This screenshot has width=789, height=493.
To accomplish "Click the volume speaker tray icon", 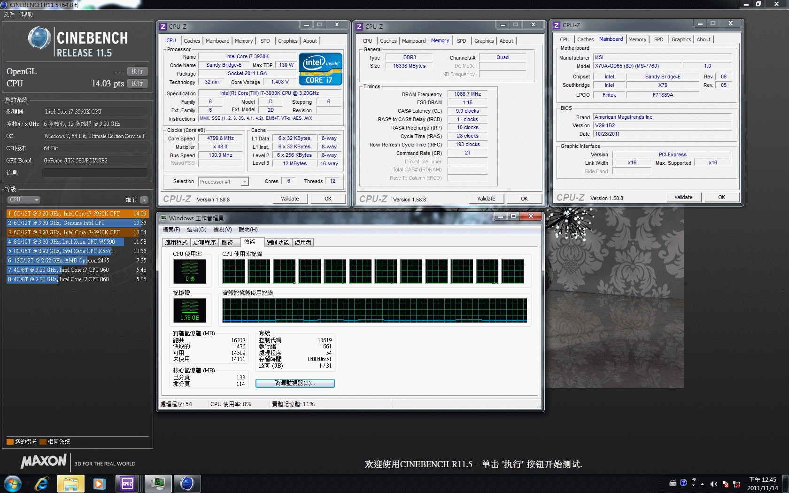I will point(713,484).
